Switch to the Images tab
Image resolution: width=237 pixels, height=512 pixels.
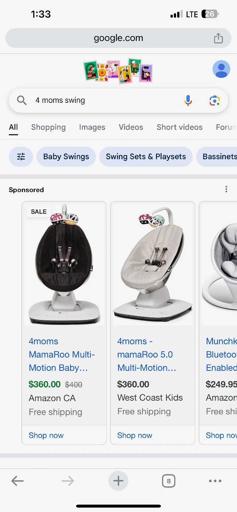[x=92, y=127]
